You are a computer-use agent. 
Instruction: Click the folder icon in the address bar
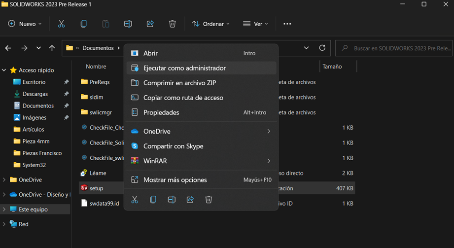click(70, 48)
